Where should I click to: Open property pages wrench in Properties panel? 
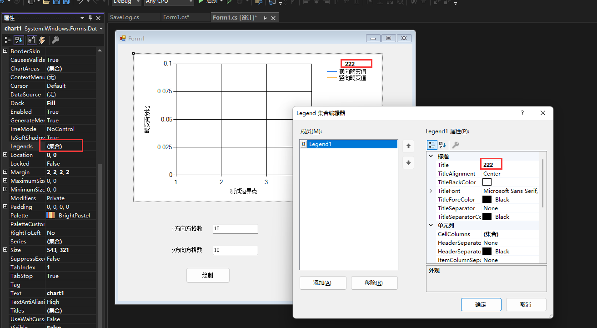click(x=55, y=40)
